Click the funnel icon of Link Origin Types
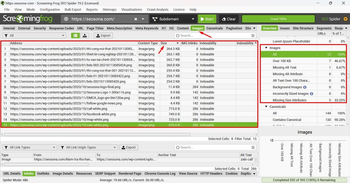The image size is (350, 183). (x=62, y=147)
